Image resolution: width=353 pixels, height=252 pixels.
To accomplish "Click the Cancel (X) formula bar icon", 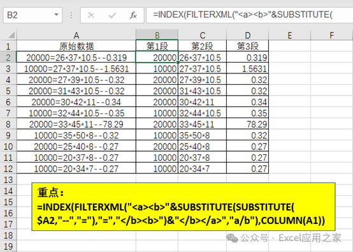I will tap(91, 15).
